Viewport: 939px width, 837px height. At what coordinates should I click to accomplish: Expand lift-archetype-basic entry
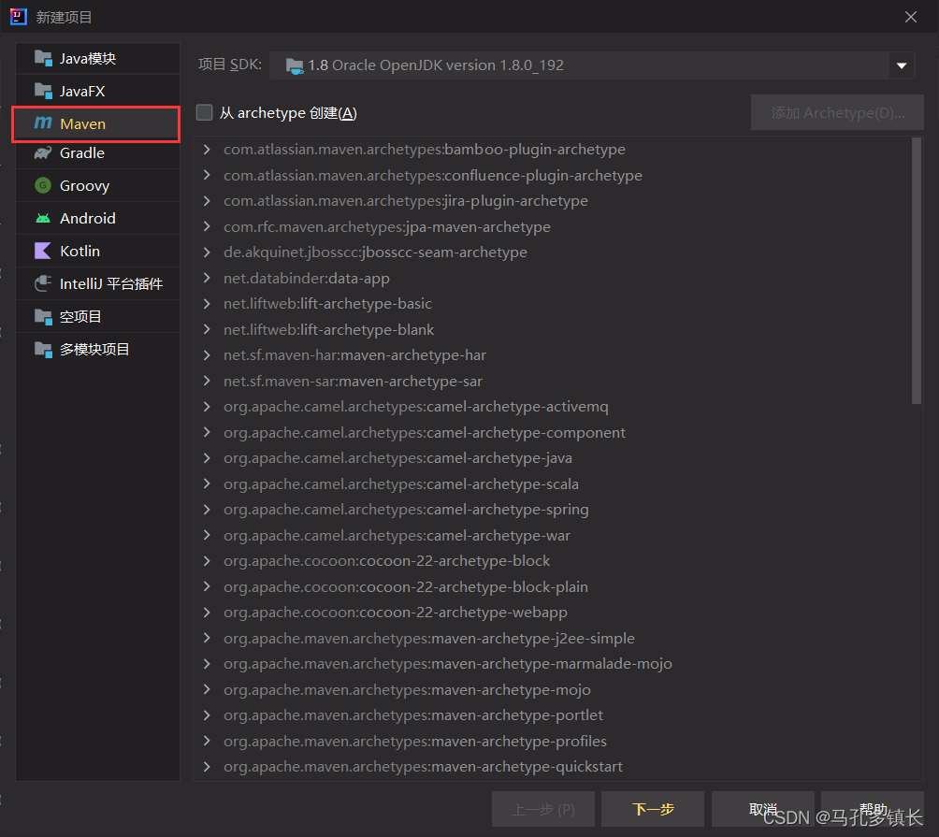(x=208, y=304)
